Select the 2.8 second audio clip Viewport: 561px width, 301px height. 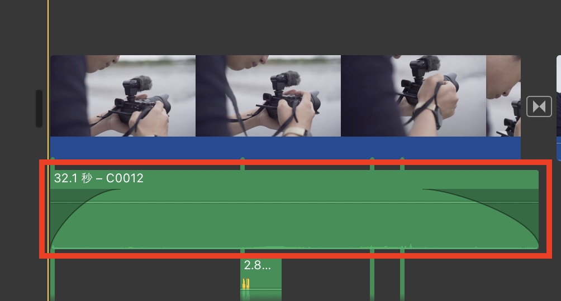(261, 280)
